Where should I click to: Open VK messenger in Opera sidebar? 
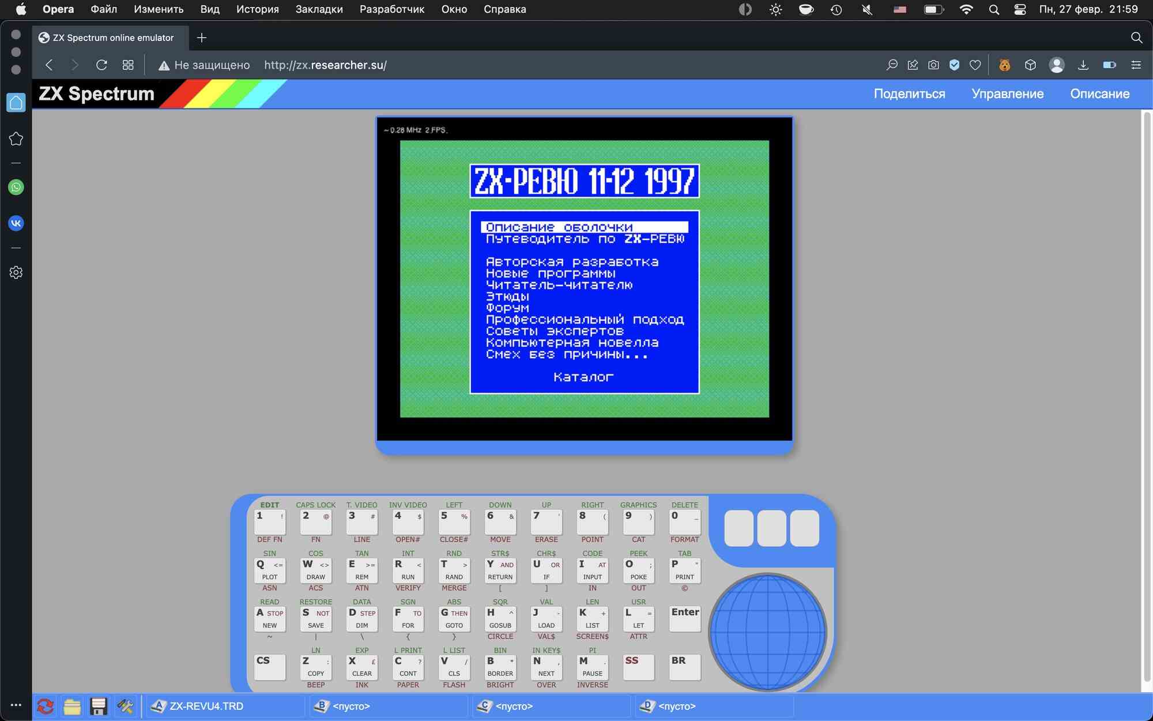pyautogui.click(x=16, y=223)
